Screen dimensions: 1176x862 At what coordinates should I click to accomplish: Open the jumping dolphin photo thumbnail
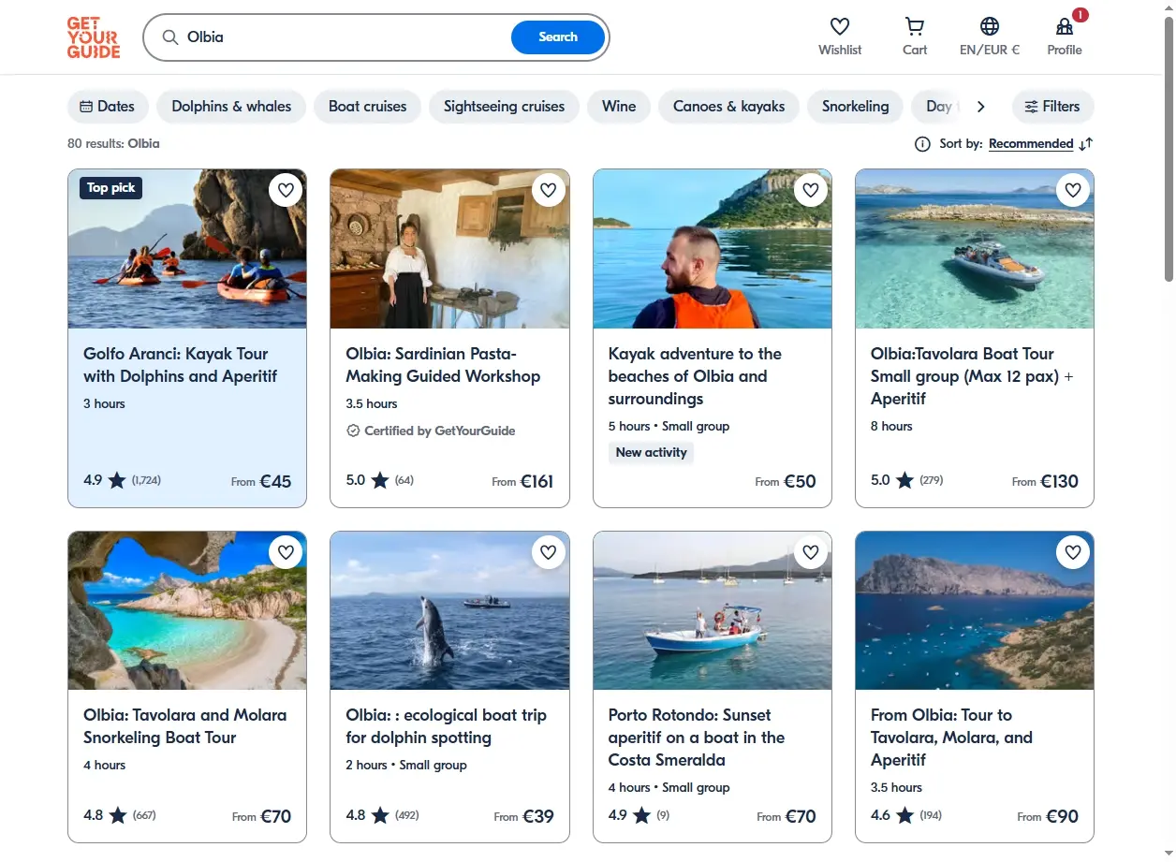pyautogui.click(x=449, y=610)
